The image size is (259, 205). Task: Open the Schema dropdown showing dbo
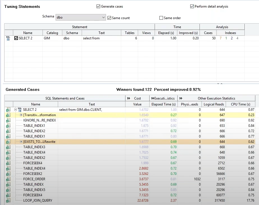point(81,17)
